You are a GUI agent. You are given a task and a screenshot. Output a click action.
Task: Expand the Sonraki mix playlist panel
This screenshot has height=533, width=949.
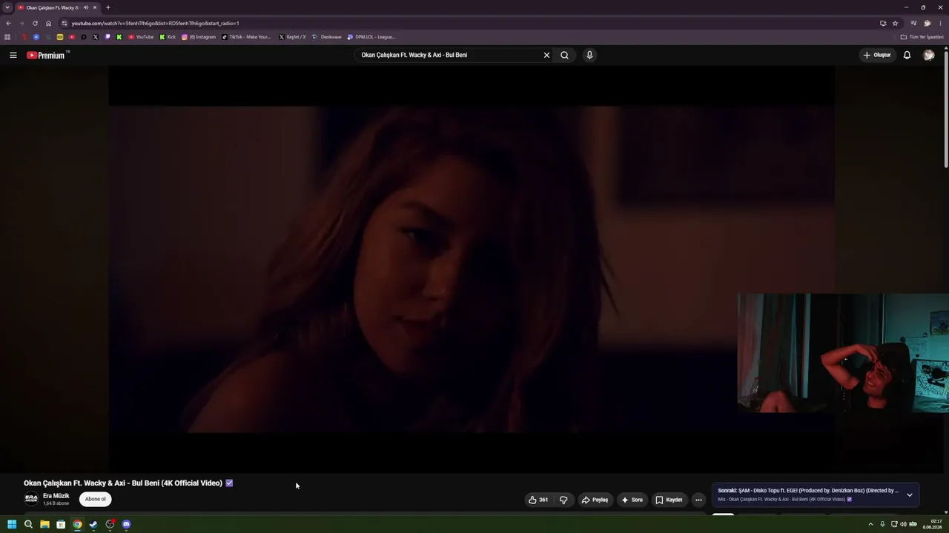click(x=910, y=495)
